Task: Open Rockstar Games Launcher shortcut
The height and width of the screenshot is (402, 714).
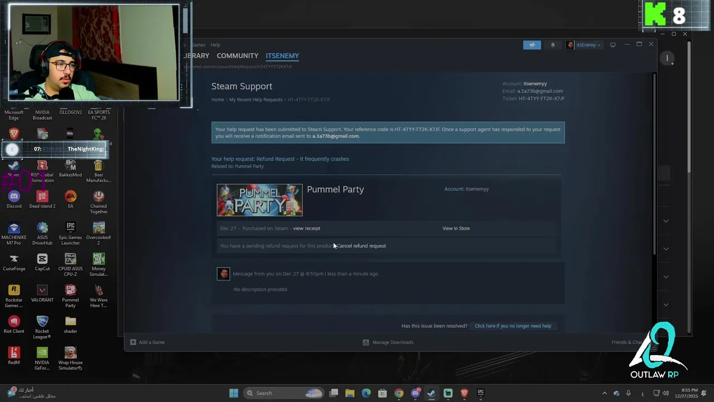Action: pyautogui.click(x=14, y=296)
